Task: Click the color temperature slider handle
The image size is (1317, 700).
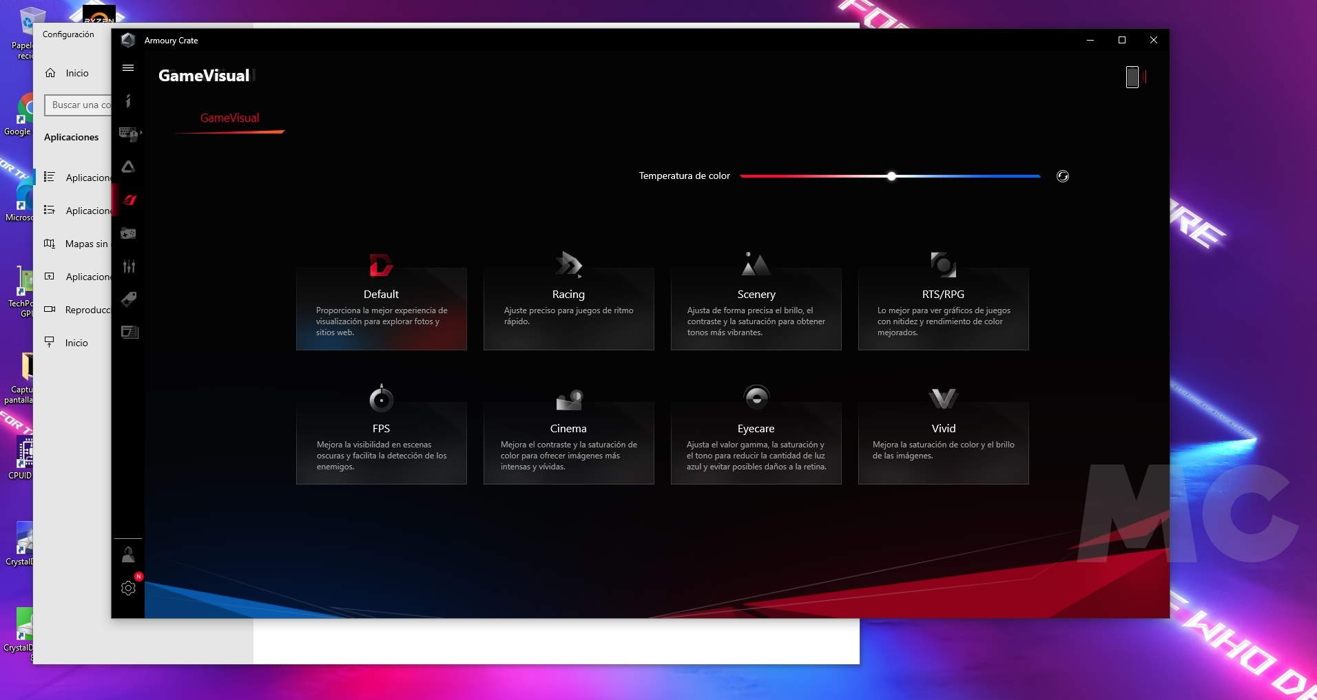Action: [x=891, y=176]
